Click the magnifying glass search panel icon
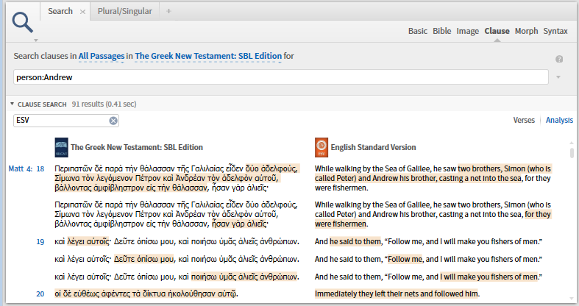The image size is (579, 306). 23,22
